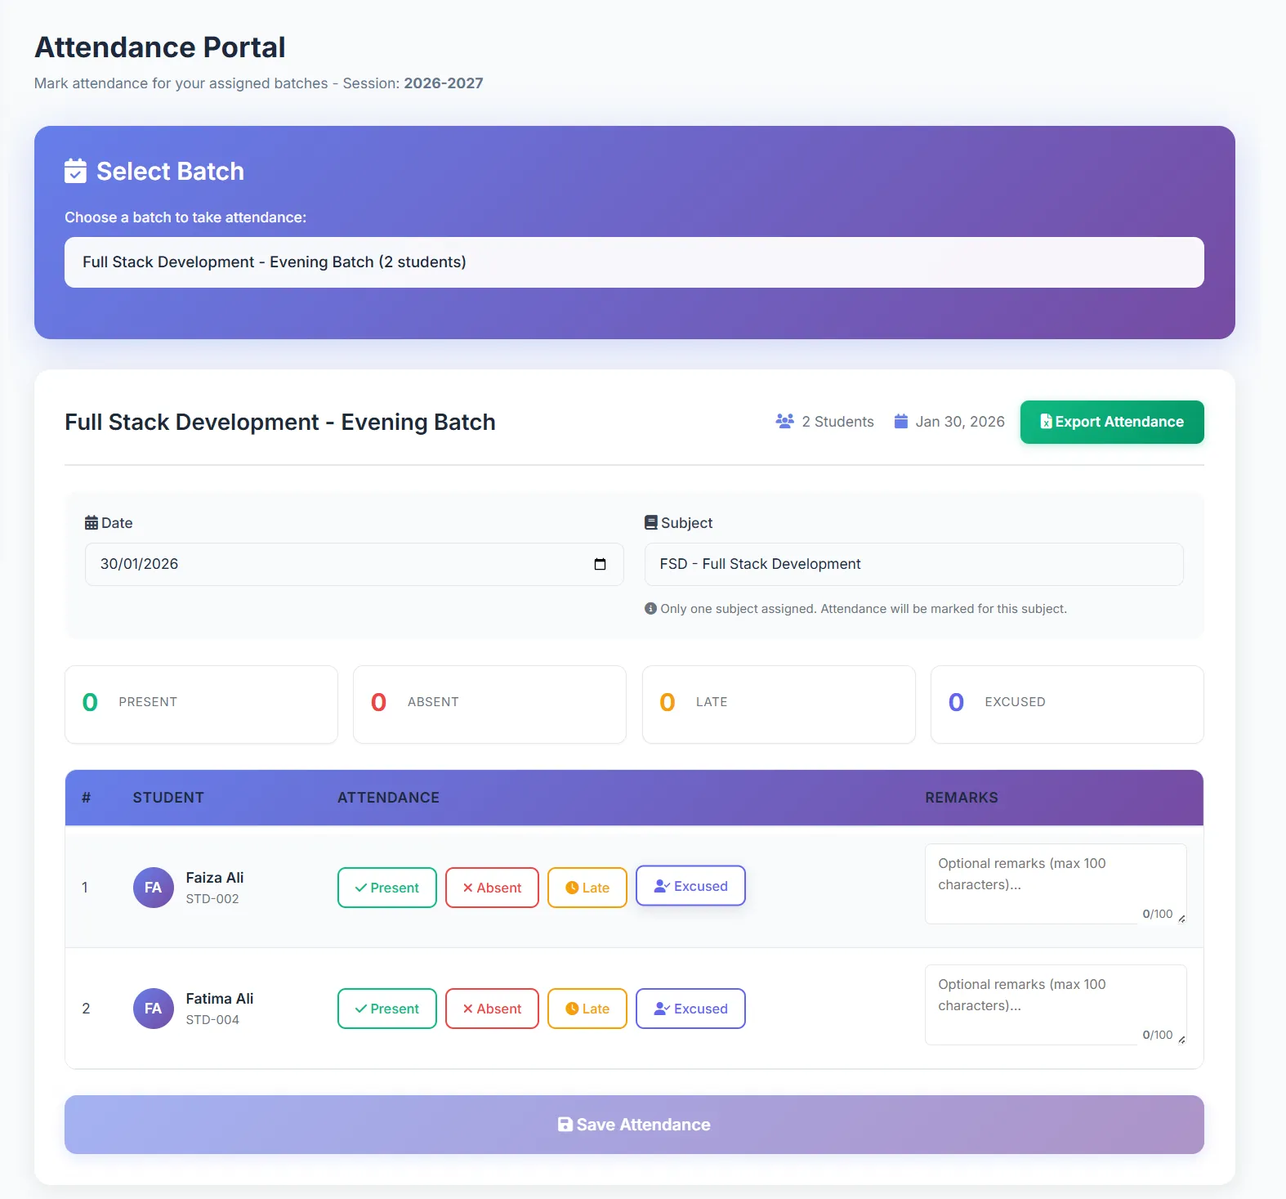The image size is (1286, 1199).
Task: Click the info icon under Subject field
Action: 650,609
